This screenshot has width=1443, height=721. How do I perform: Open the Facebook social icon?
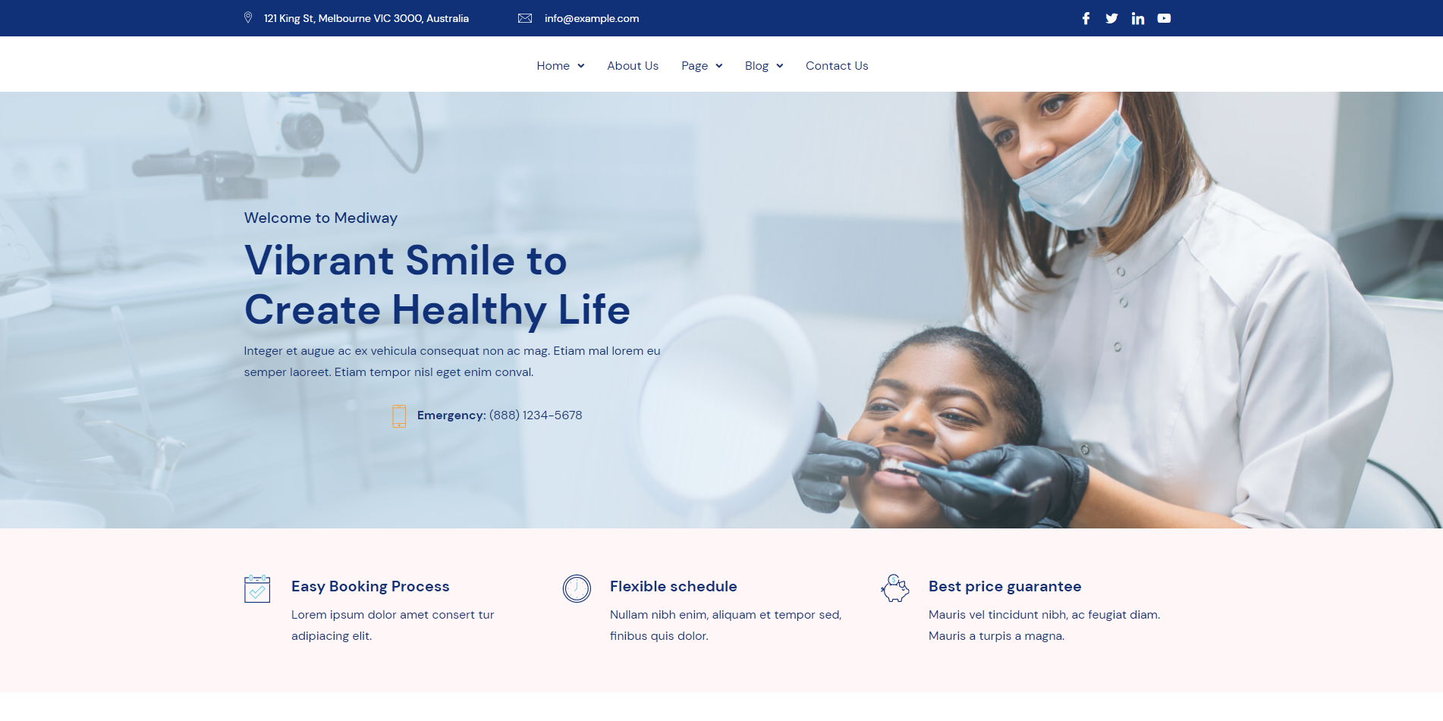1086,18
